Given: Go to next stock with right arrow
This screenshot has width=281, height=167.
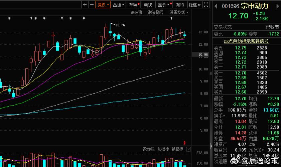Looking at the screenshot, I should point(278,6).
